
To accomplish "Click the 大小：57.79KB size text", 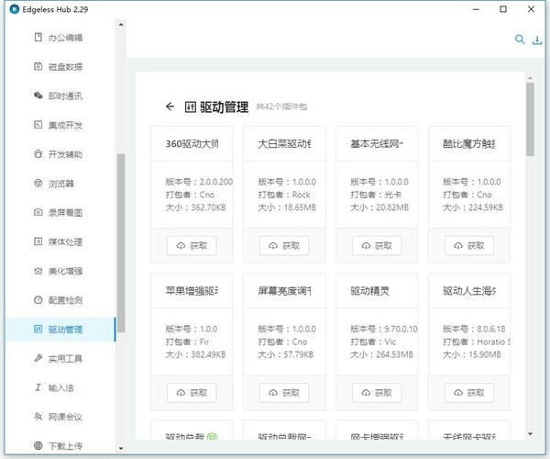I will [x=285, y=354].
